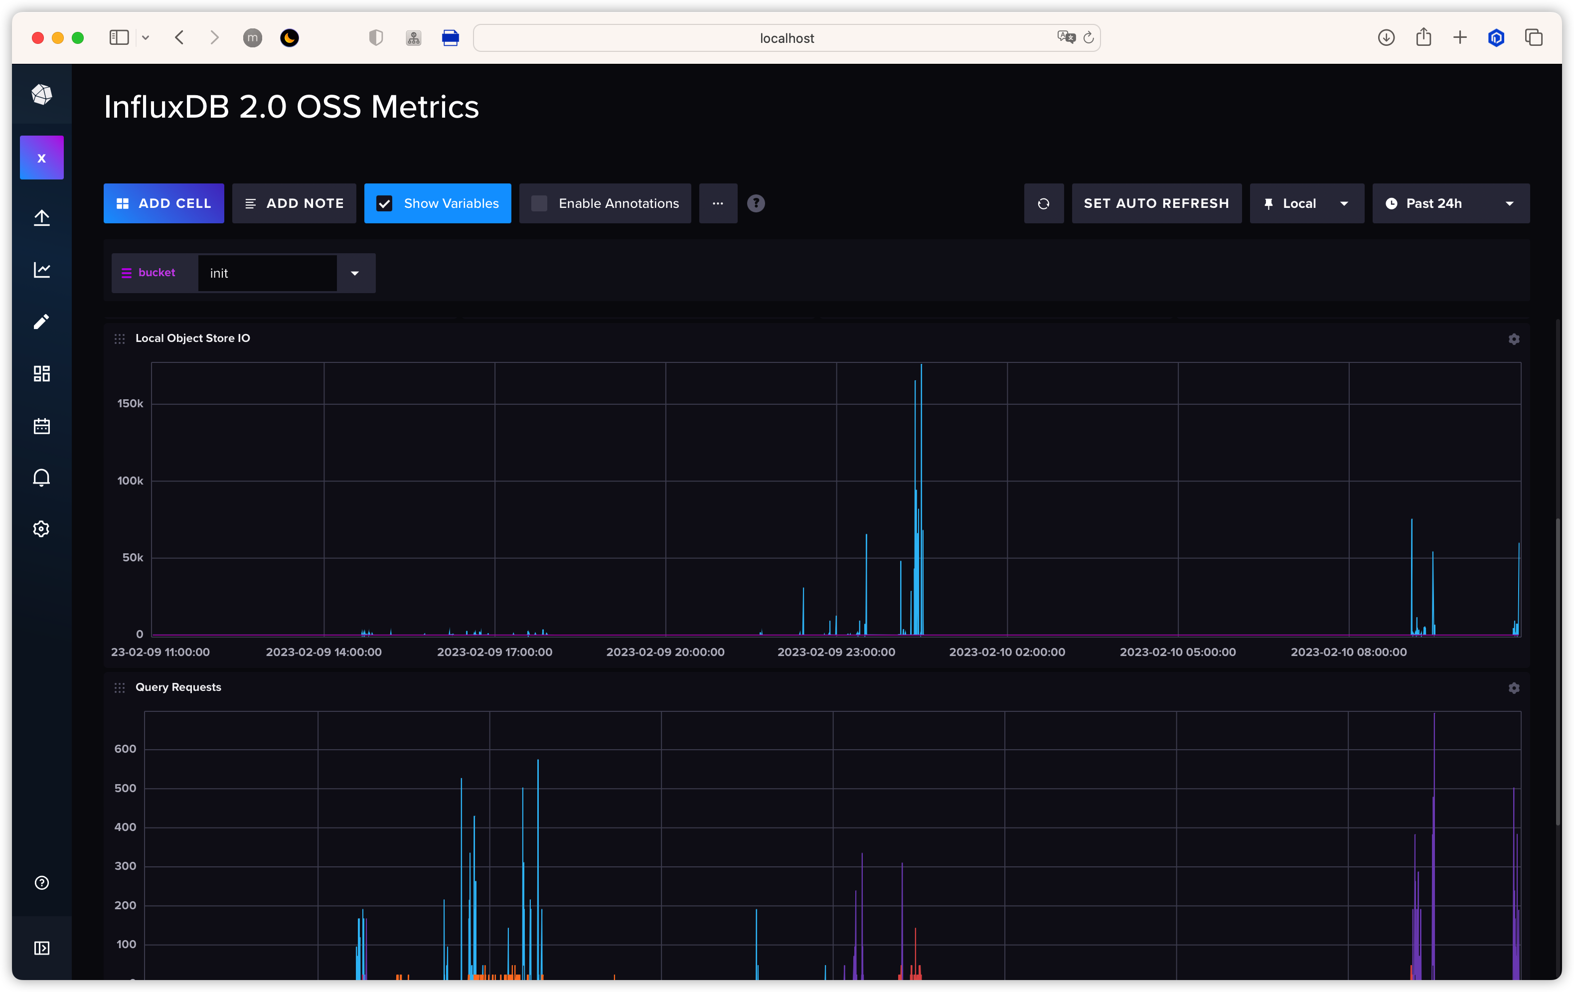Uncheck the Show Variables checkbox
1574x992 pixels.
coord(384,203)
